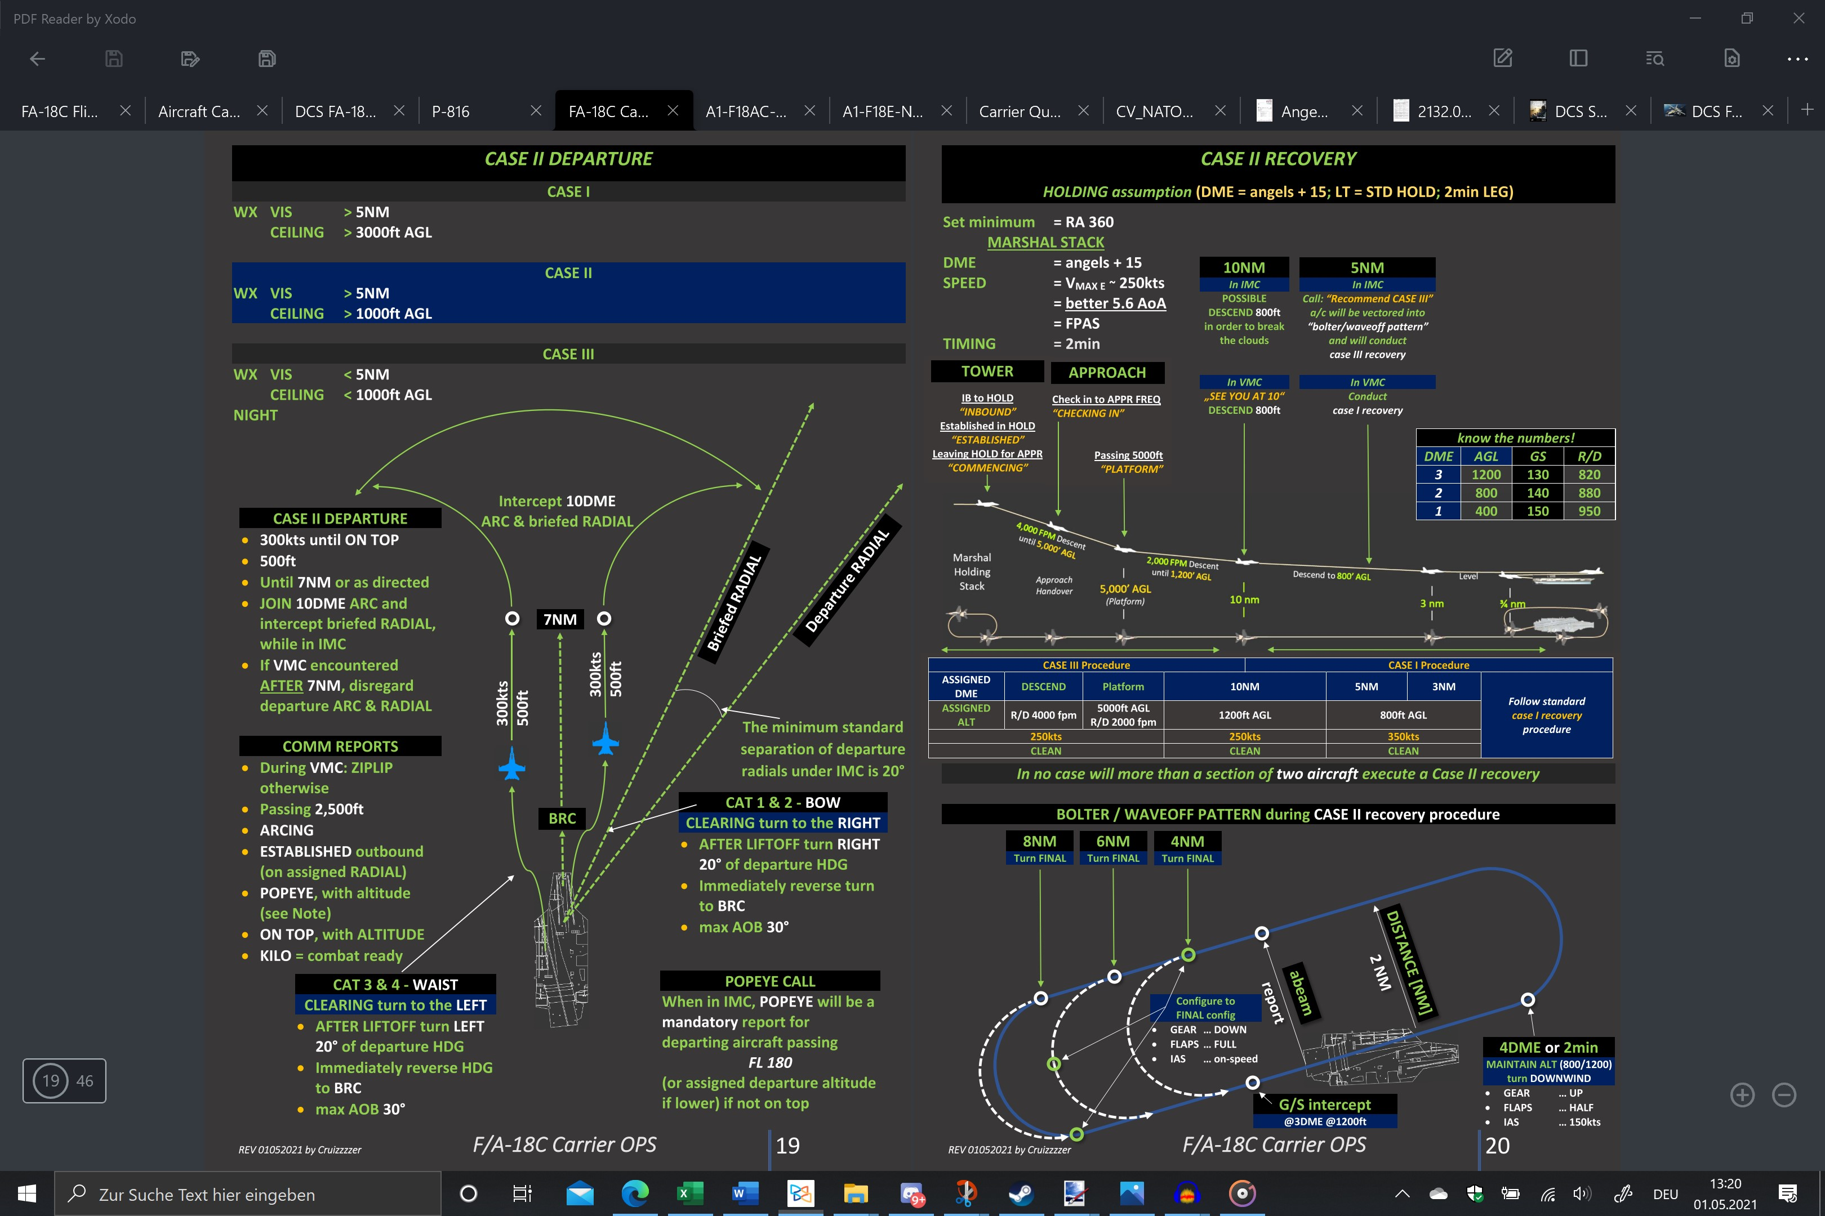This screenshot has height=1216, width=1825.
Task: Open the search in document icon
Action: pyautogui.click(x=1654, y=59)
